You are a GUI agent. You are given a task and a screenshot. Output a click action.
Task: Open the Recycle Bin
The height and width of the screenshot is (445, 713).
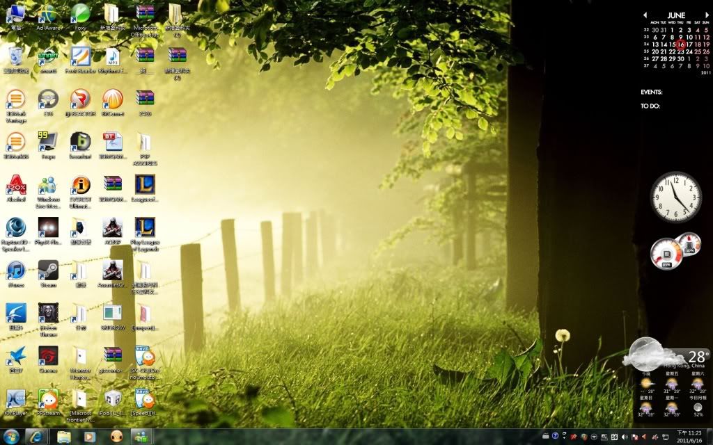(x=15, y=56)
